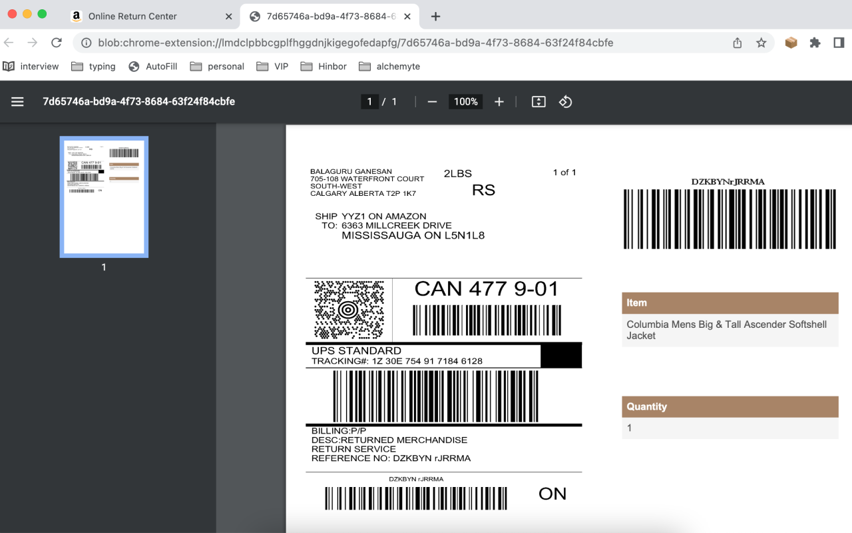Click the 6363 MILLCREEK DRIVE address line

click(397, 226)
